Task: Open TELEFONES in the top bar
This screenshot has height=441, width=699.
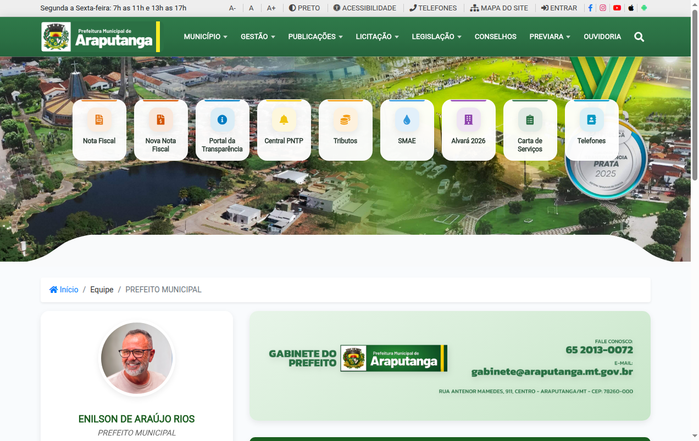Action: point(433,8)
